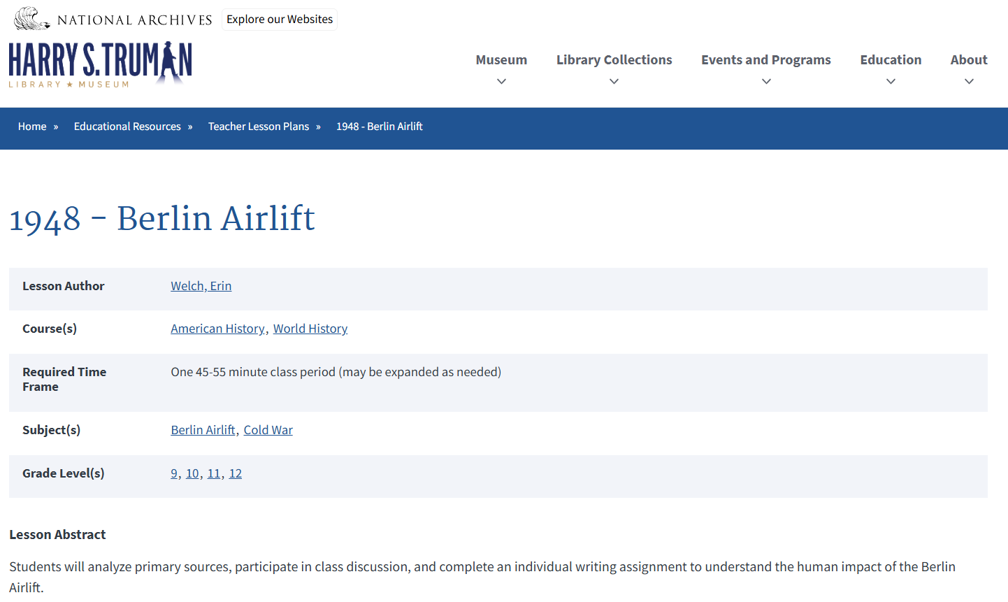Click the National Archives eagle logo
The image size is (1008, 602).
pos(32,19)
